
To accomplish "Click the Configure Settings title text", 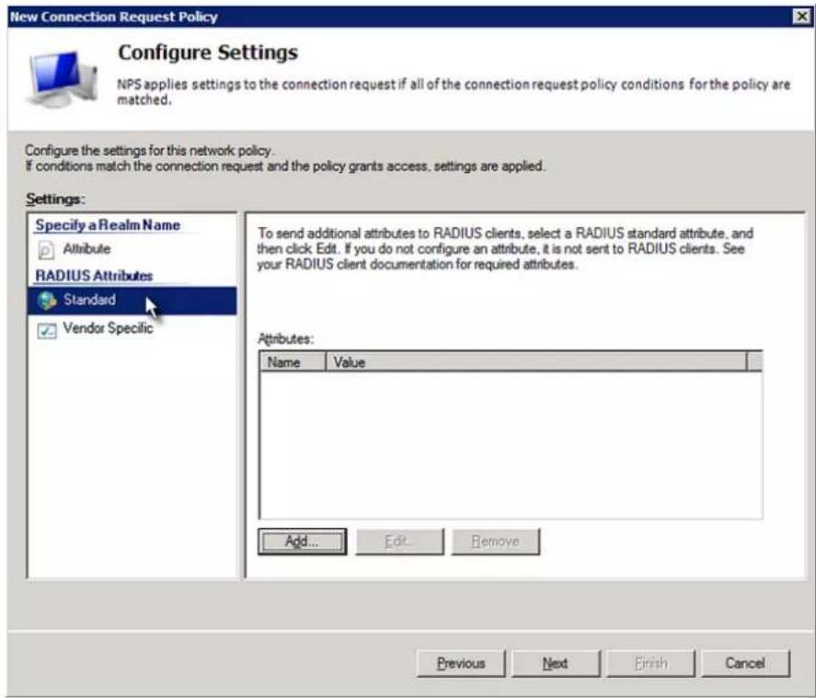I will point(208,52).
